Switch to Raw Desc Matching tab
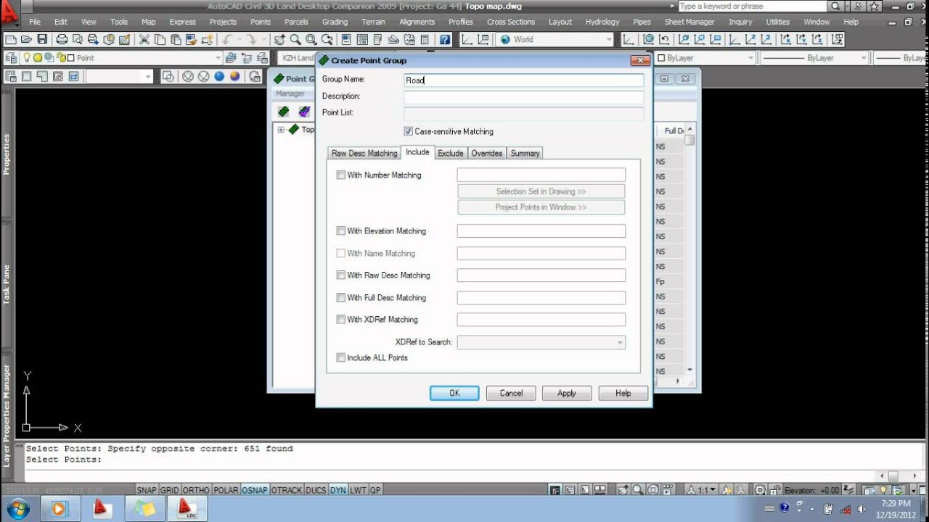This screenshot has height=522, width=929. point(364,153)
